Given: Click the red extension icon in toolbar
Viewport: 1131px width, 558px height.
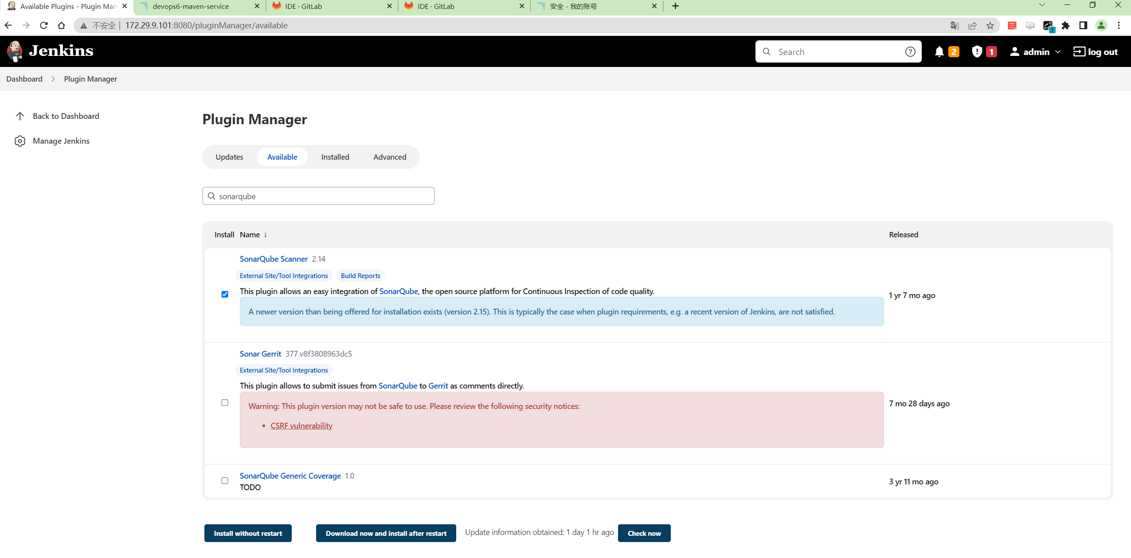Looking at the screenshot, I should pos(1012,25).
